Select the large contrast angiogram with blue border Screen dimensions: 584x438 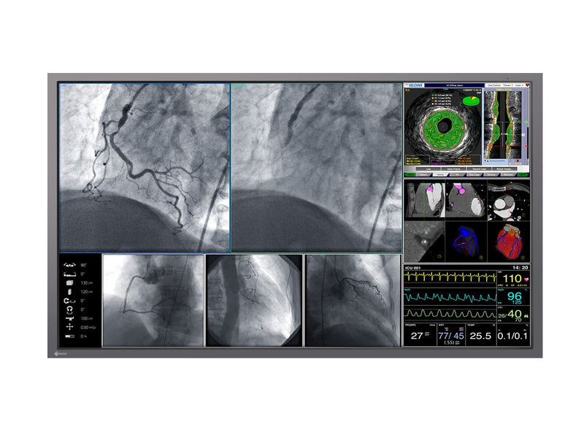point(145,168)
